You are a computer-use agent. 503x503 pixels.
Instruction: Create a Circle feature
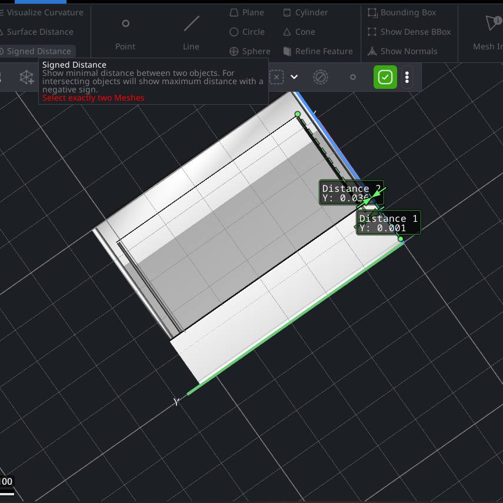(x=247, y=32)
